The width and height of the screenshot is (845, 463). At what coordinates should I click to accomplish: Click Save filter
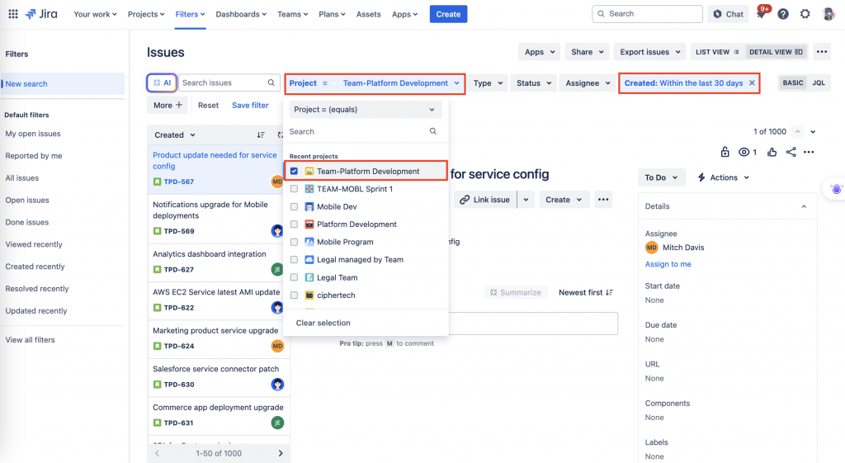[x=250, y=105]
